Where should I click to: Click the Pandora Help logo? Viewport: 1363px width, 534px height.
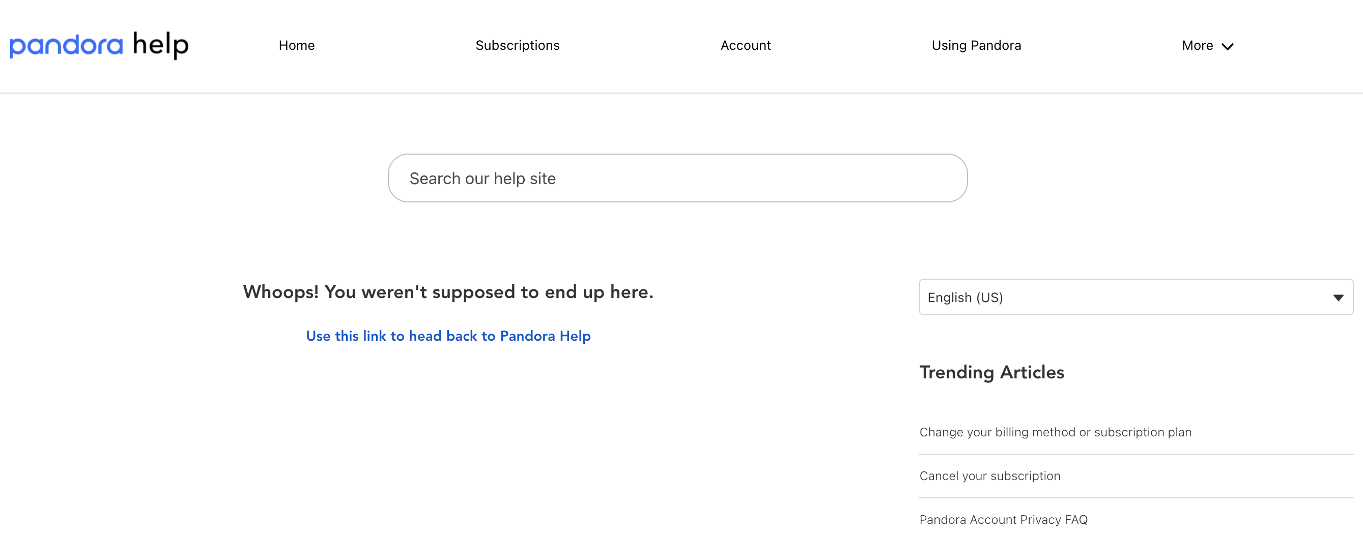(x=98, y=45)
